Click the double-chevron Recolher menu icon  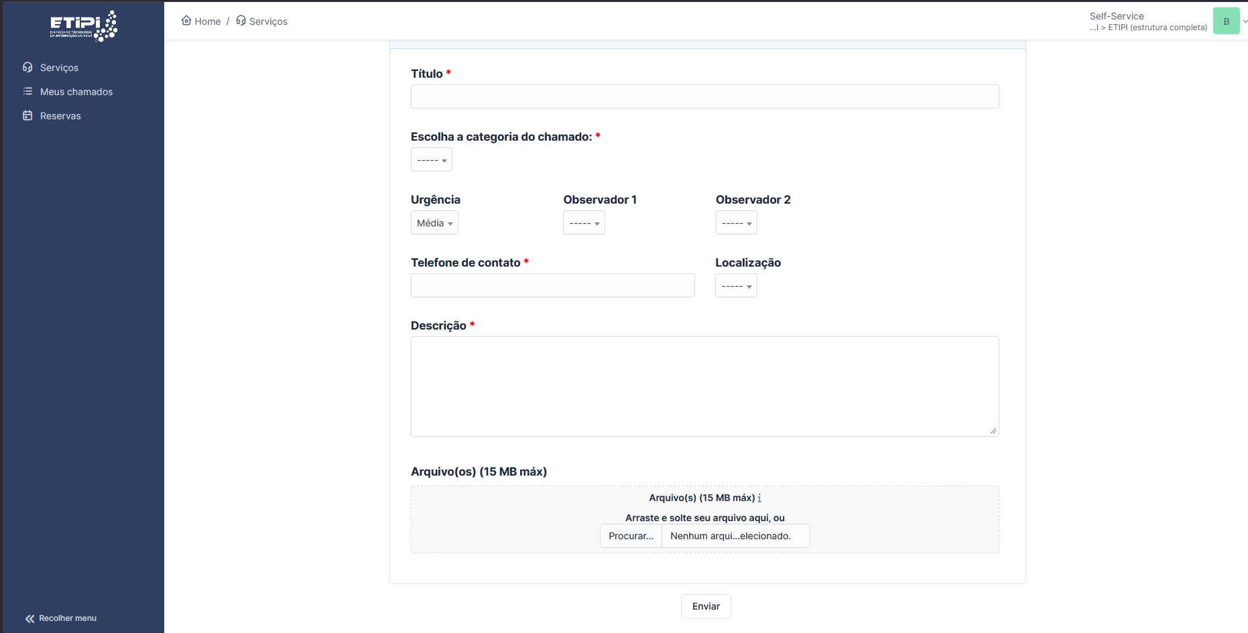29,618
